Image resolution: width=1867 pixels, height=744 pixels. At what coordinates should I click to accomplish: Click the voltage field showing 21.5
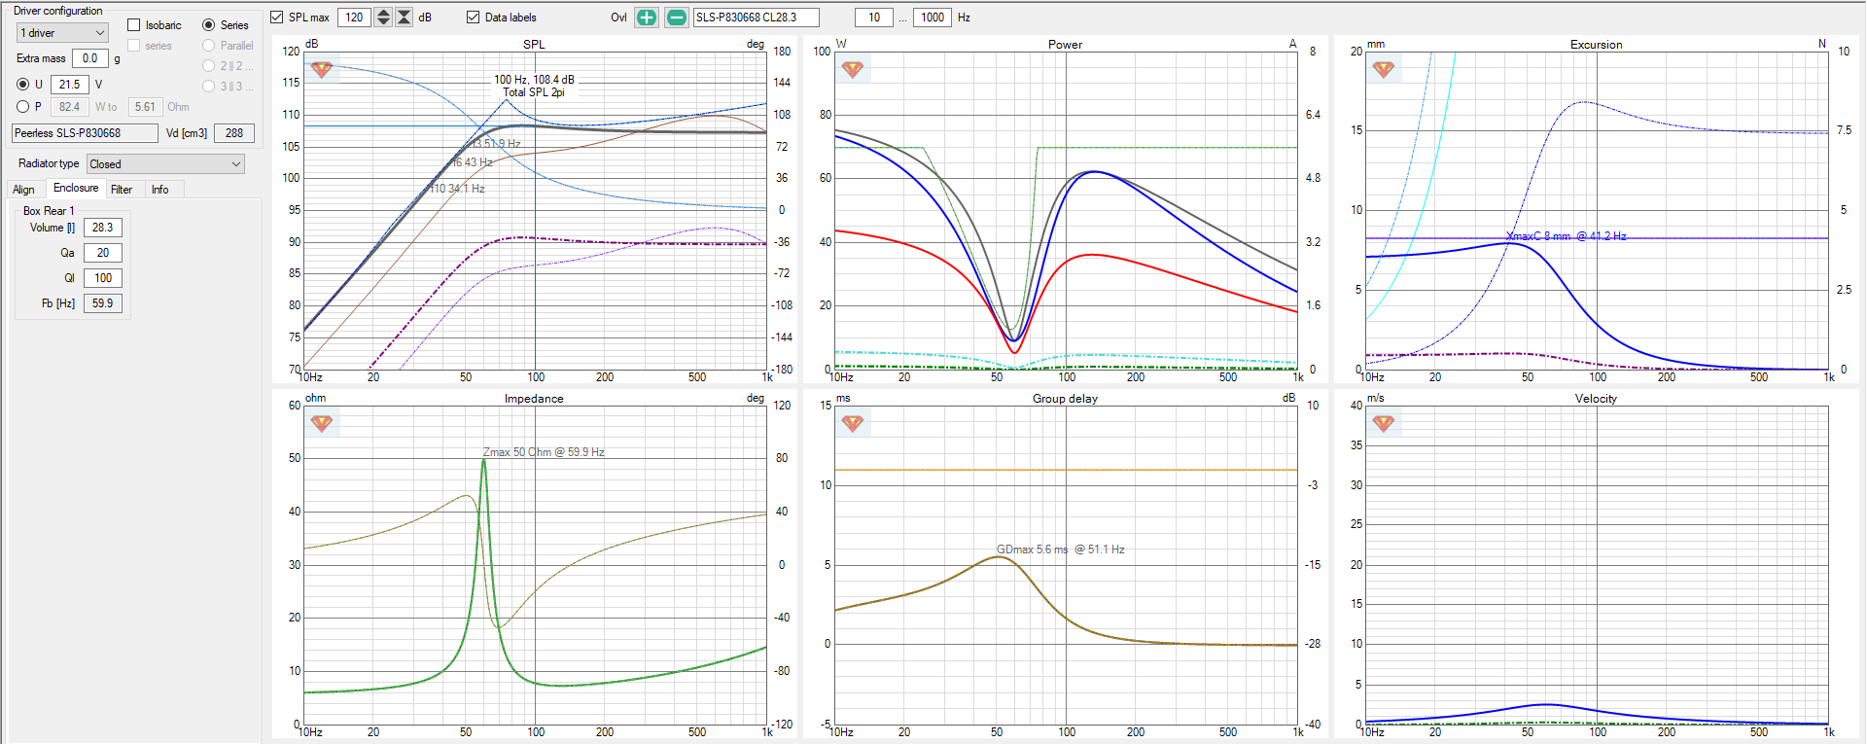click(70, 85)
